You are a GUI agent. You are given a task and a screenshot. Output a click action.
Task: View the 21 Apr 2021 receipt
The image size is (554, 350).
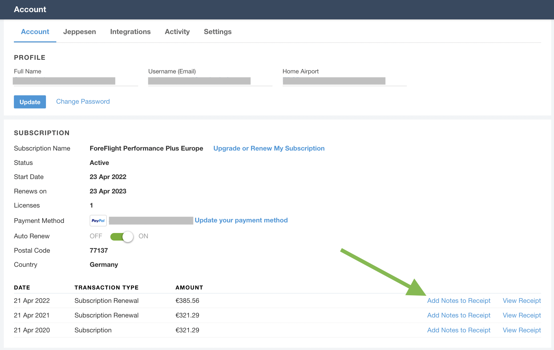tap(522, 315)
